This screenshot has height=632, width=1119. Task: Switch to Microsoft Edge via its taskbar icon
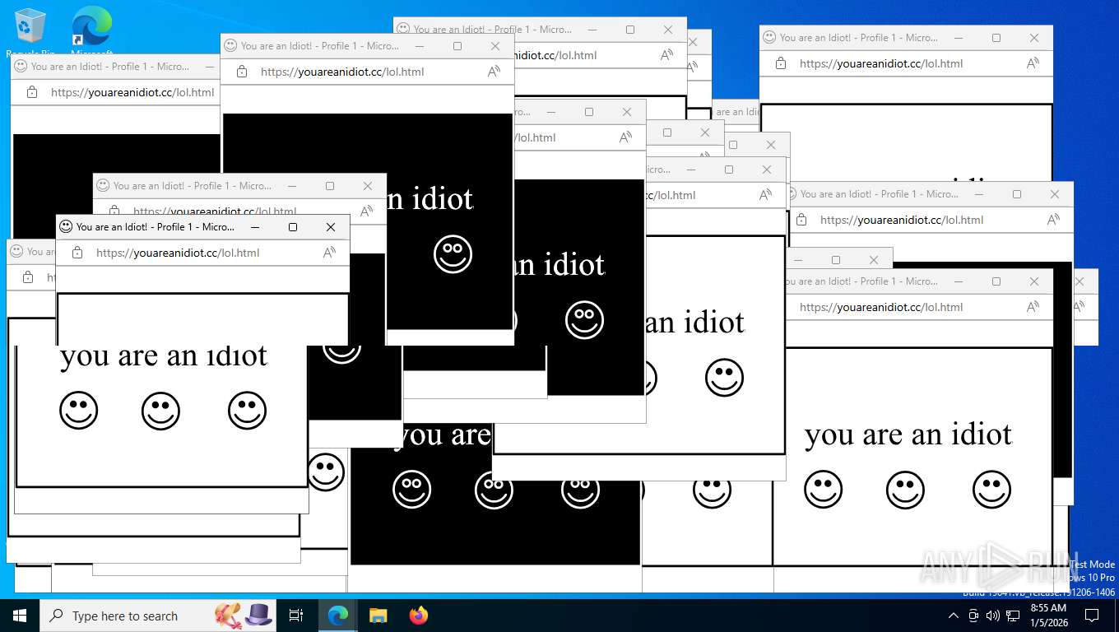337,616
